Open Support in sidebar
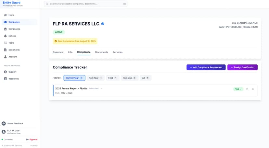The image size is (269, 148). point(19,72)
